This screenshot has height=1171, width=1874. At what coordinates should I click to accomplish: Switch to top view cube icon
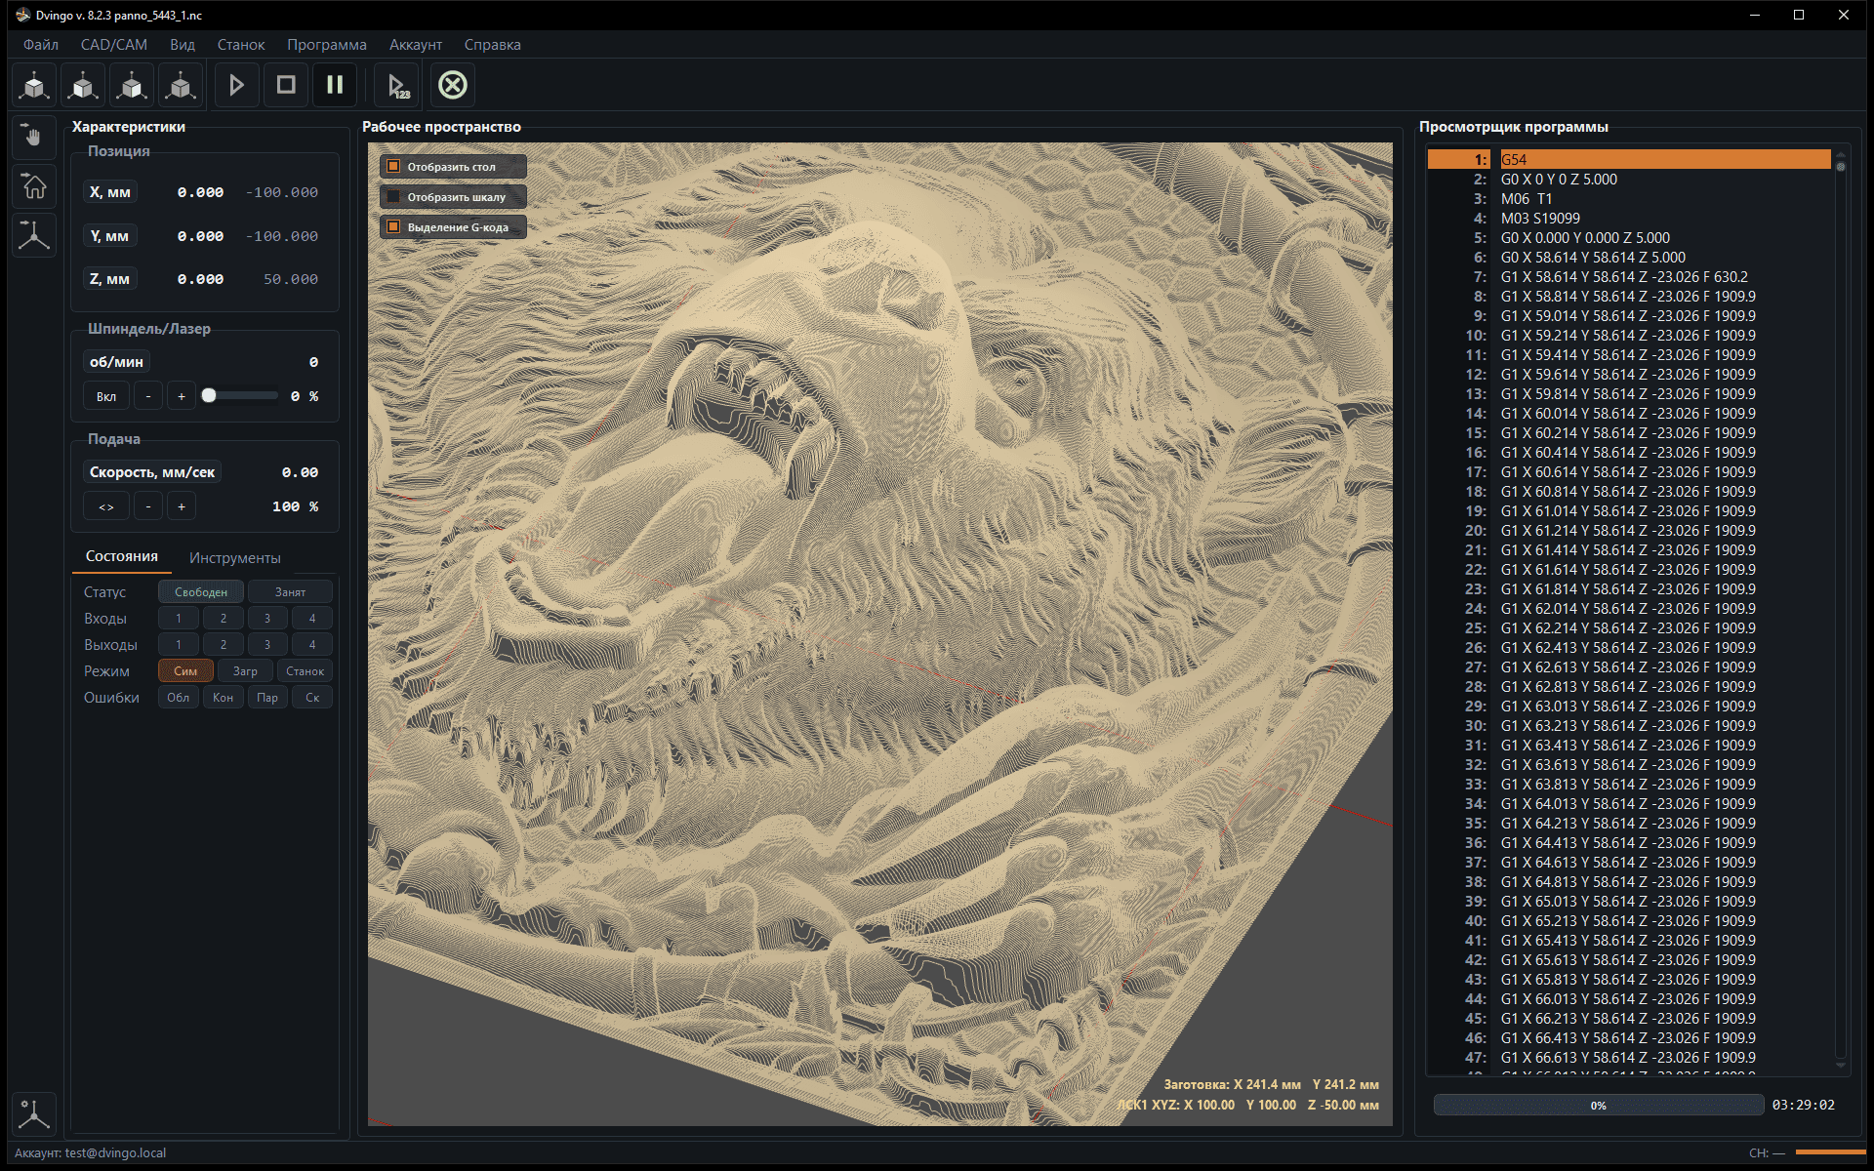coord(34,85)
